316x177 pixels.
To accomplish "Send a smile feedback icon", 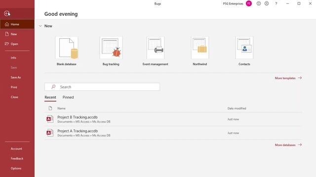I will point(259,3).
